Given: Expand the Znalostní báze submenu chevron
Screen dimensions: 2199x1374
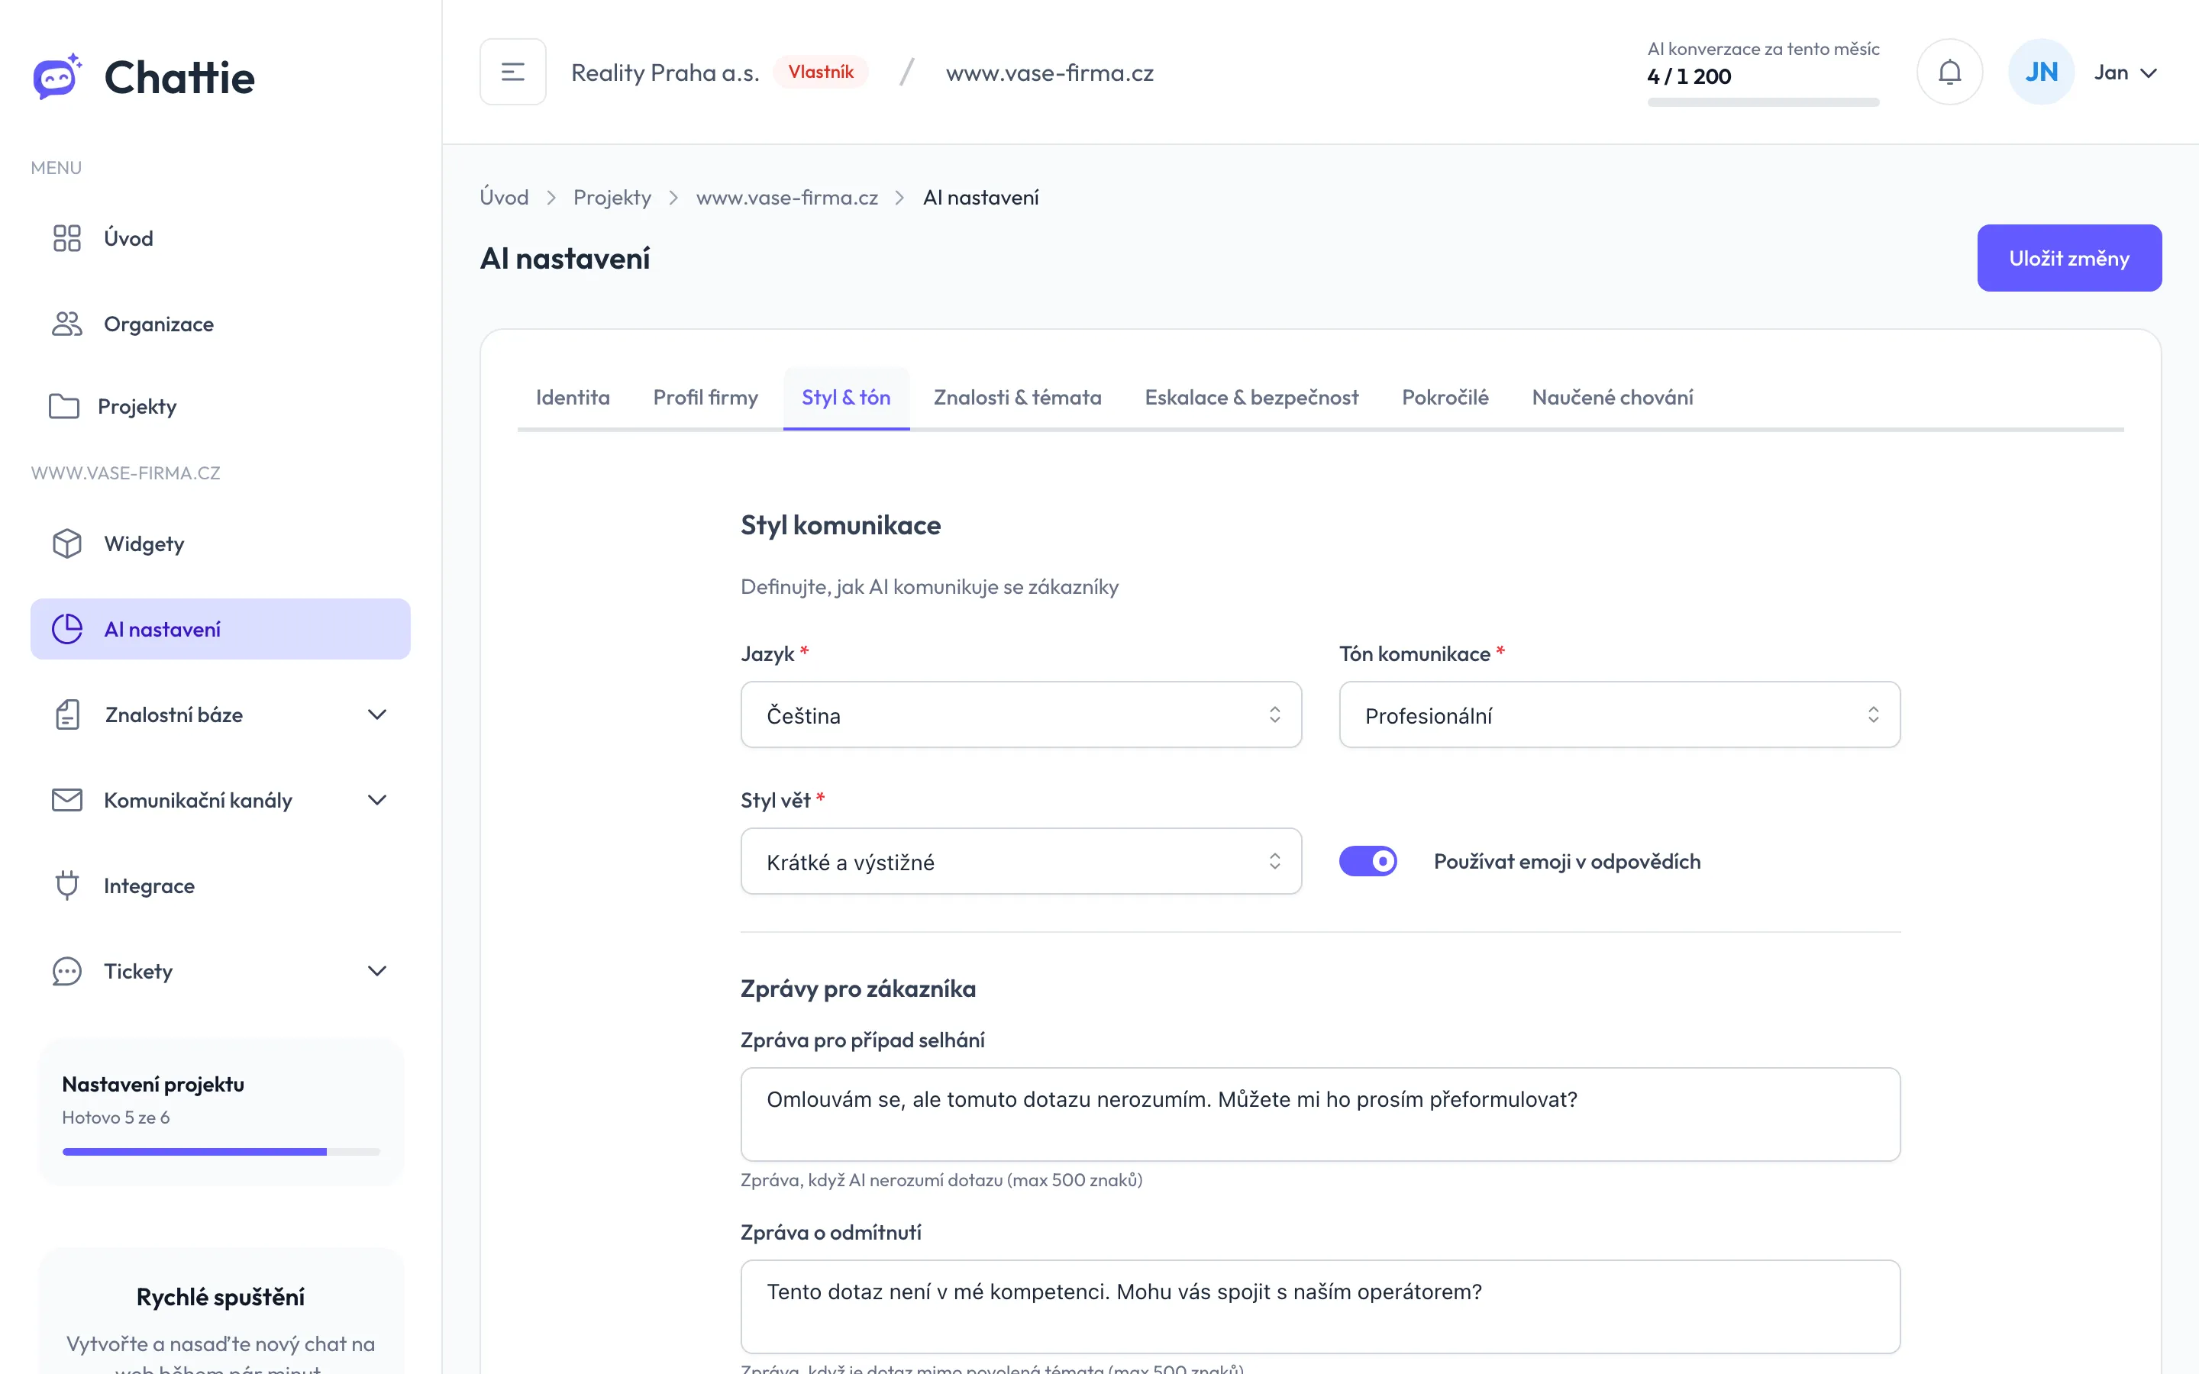Looking at the screenshot, I should tap(377, 714).
